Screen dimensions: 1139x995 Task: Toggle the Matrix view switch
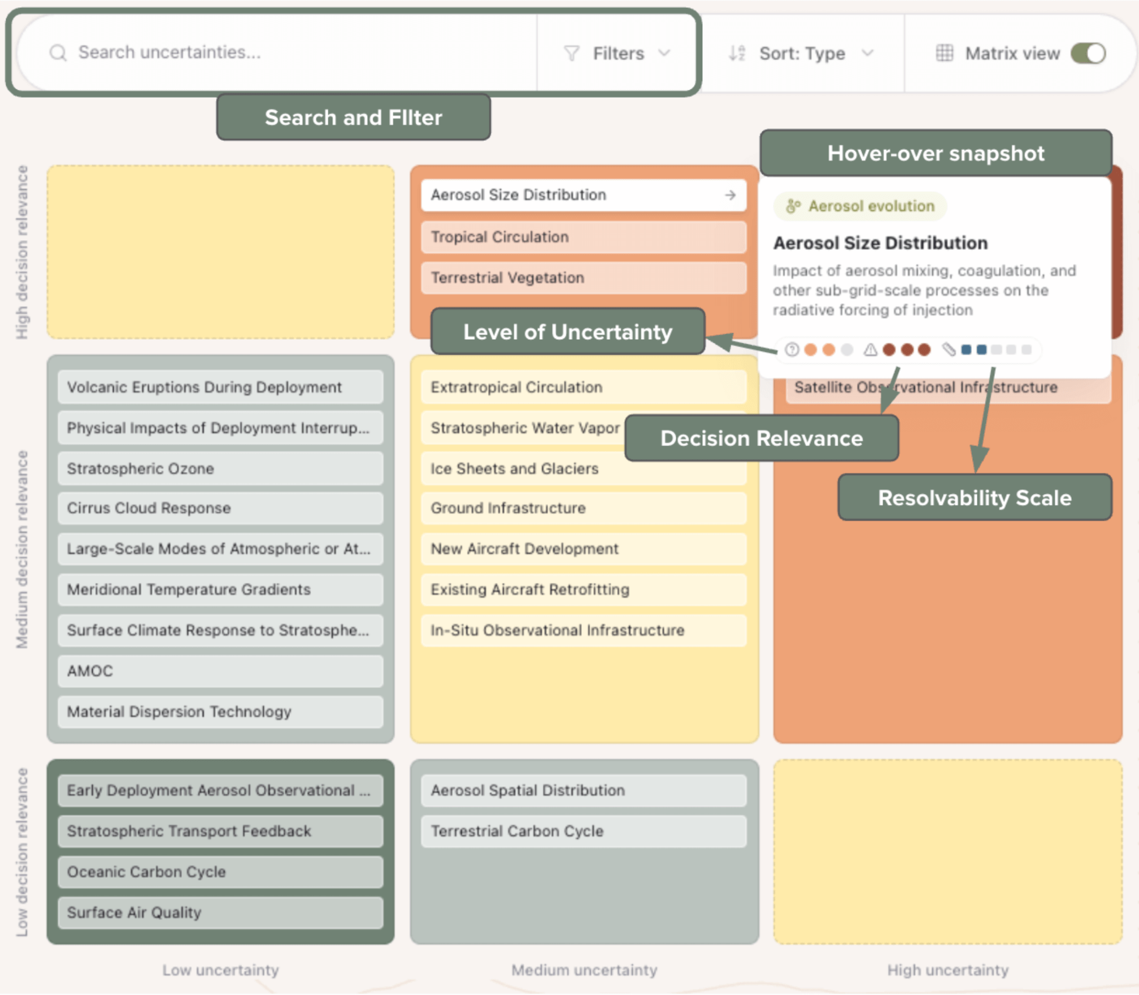pos(1088,53)
